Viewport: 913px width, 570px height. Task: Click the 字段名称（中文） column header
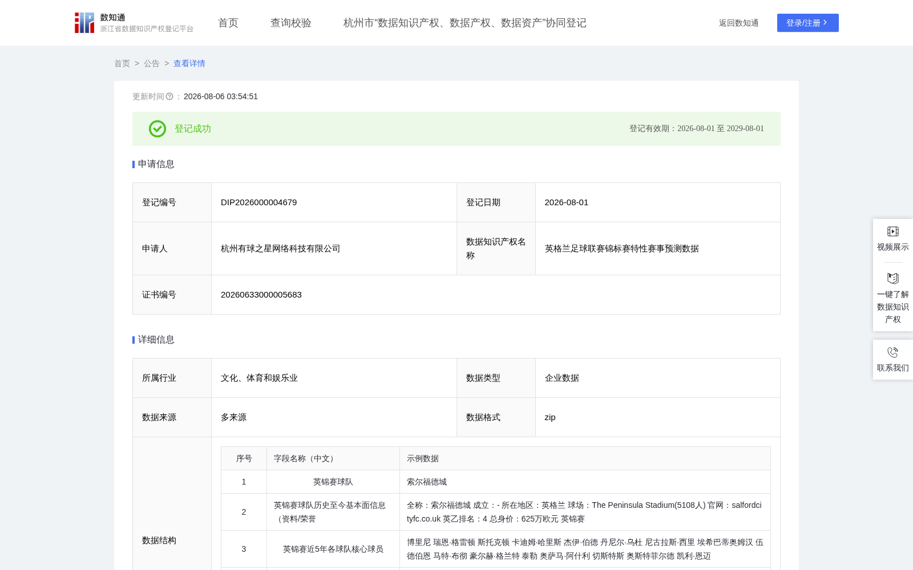coord(333,458)
